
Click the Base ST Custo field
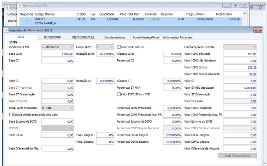(x=58, y=101)
